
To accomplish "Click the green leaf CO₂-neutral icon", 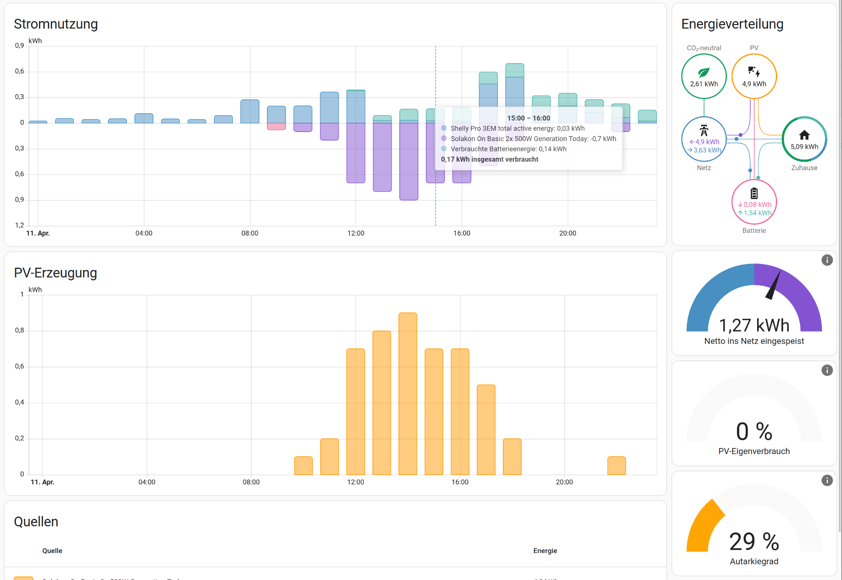I will coord(704,73).
